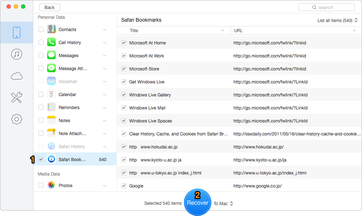
Task: Open the settings gear sidebar icon
Action: point(17,119)
